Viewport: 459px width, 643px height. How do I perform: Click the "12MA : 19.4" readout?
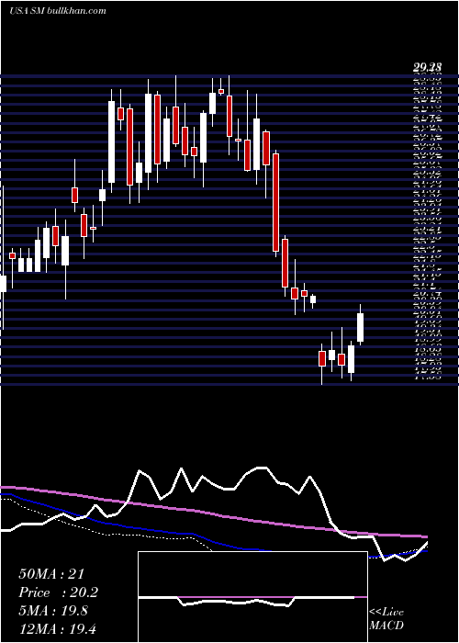click(x=59, y=628)
